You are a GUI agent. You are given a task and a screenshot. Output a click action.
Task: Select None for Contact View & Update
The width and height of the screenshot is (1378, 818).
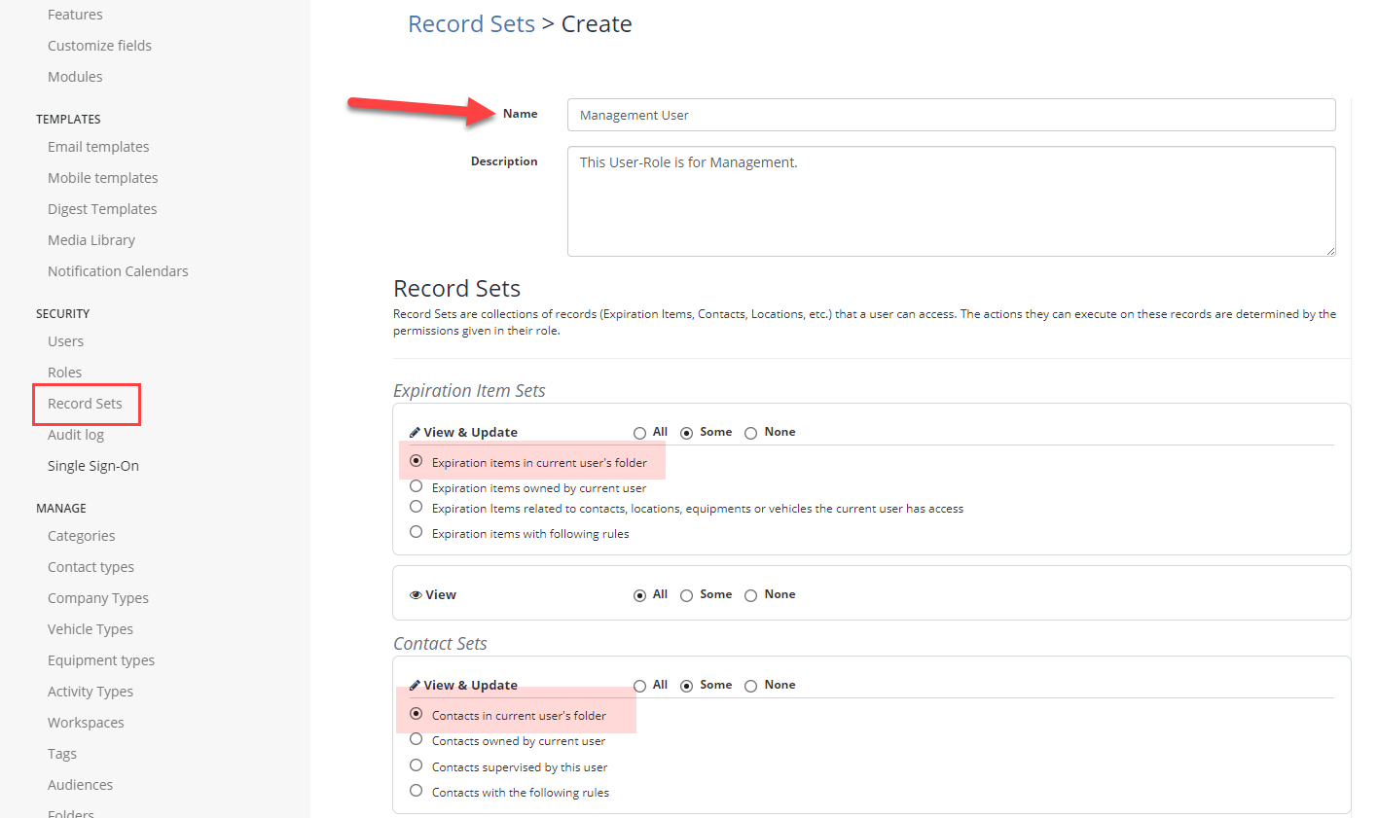750,686
